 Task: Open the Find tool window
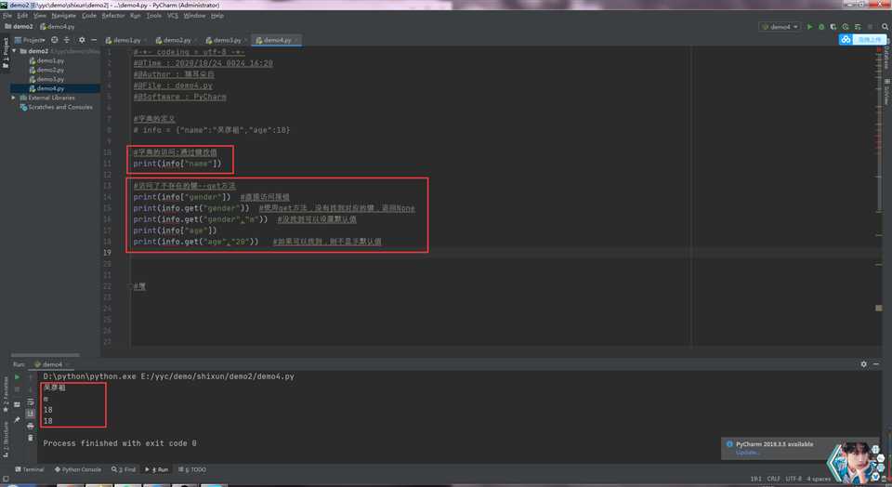124,469
